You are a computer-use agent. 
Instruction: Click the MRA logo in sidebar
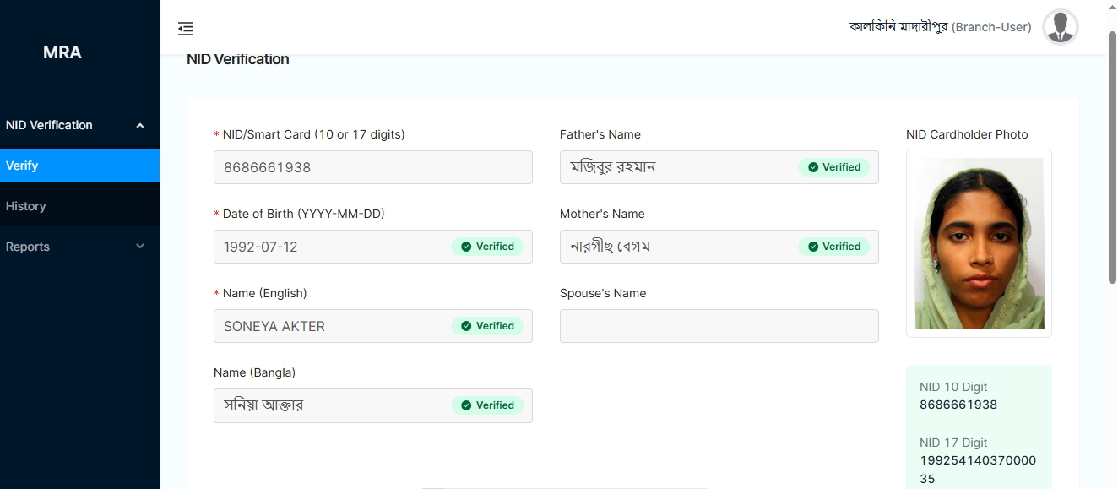pyautogui.click(x=62, y=52)
